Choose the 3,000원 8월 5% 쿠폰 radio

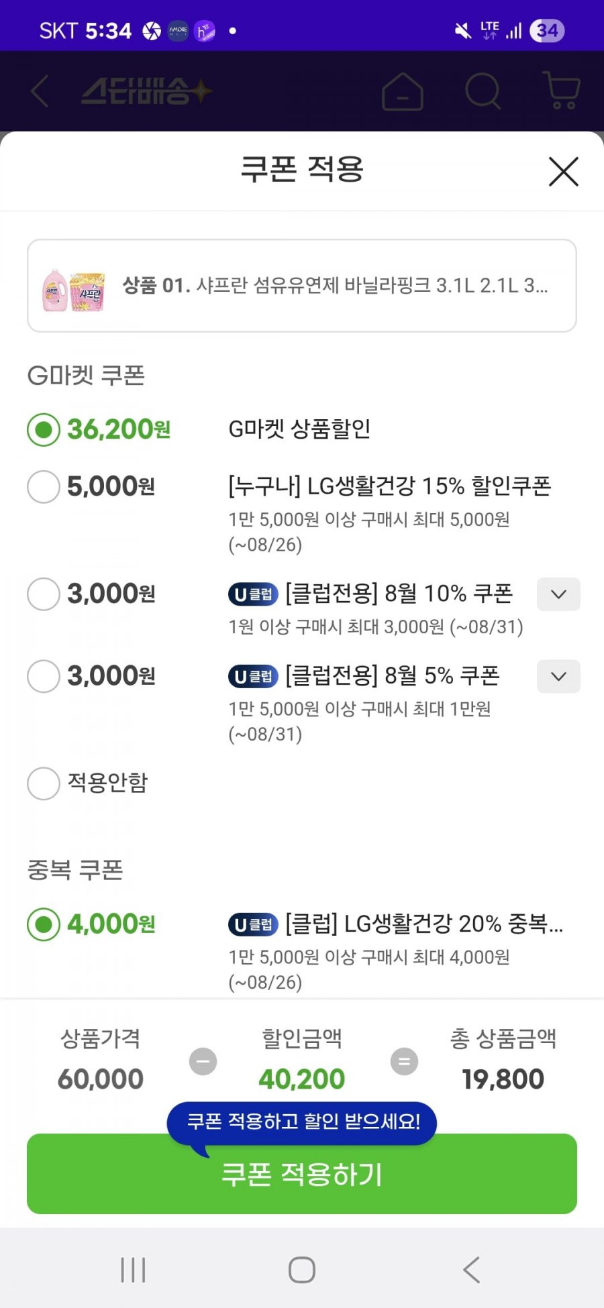click(44, 675)
